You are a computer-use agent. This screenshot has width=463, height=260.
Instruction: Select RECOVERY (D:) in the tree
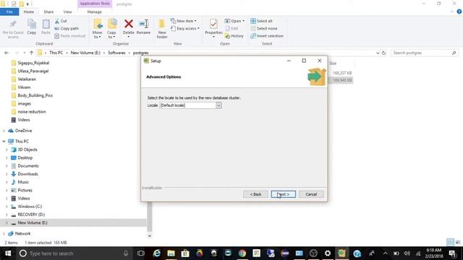click(31, 214)
